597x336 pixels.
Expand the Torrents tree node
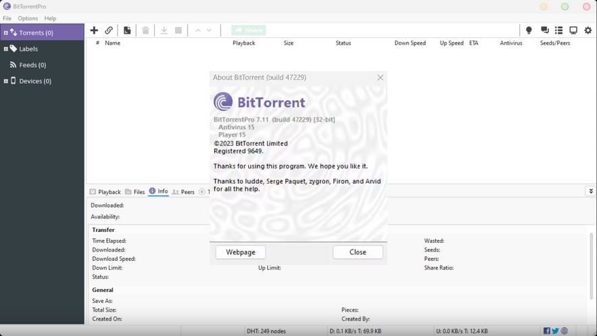[5, 32]
